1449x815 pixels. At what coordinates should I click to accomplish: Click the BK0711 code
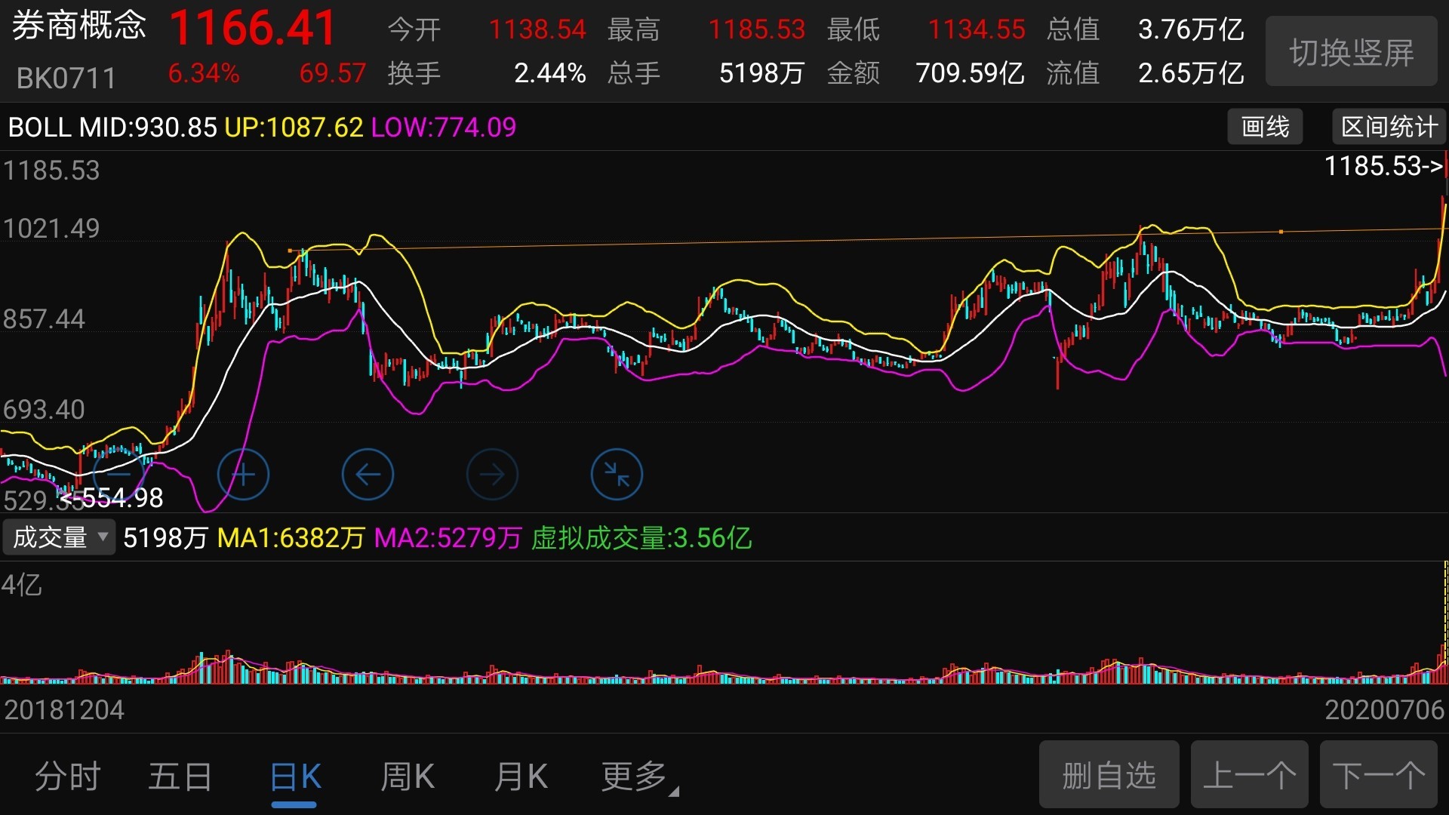pyautogui.click(x=66, y=78)
